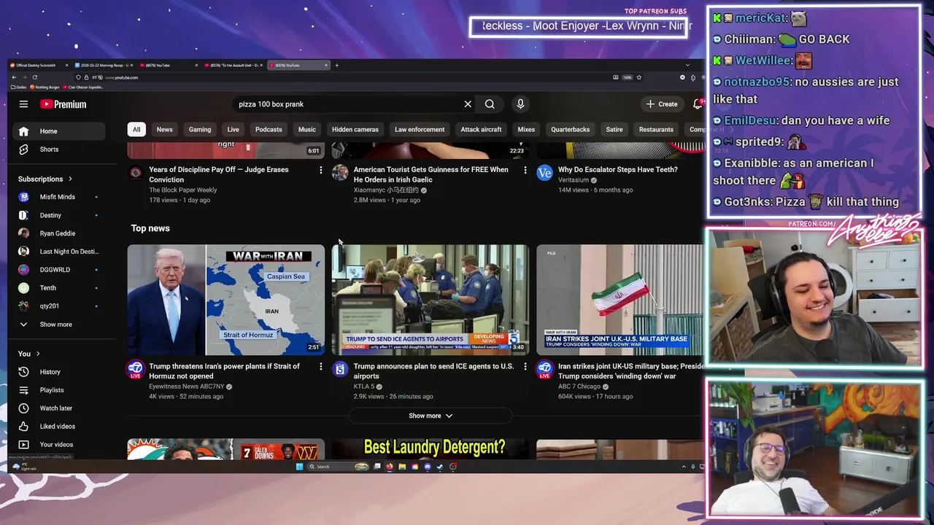Reload the page in browser
Image resolution: width=934 pixels, height=525 pixels.
pyautogui.click(x=35, y=77)
